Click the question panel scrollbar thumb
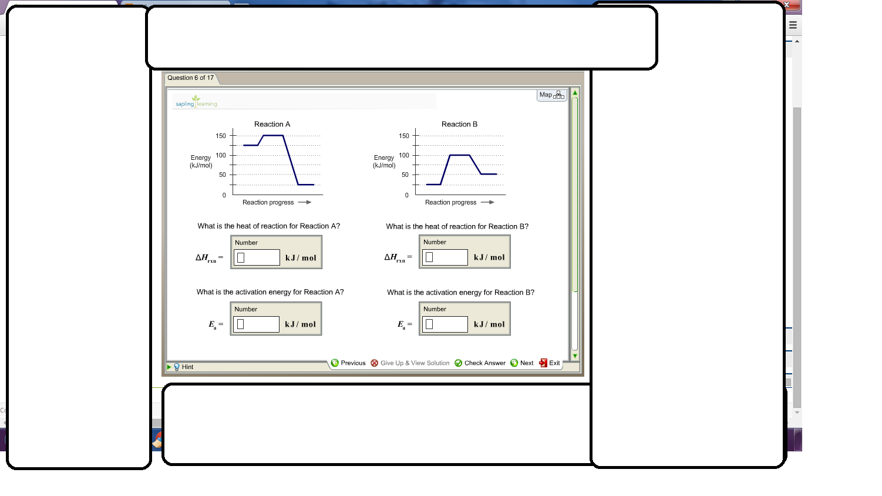Viewport: 882px width, 496px height. (x=575, y=194)
